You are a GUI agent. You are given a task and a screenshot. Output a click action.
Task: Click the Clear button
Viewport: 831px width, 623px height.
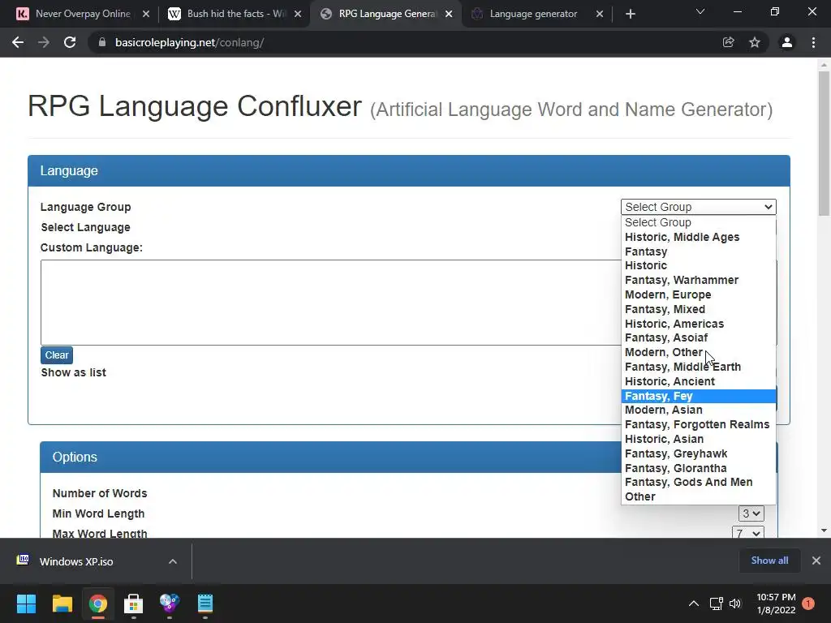point(57,355)
